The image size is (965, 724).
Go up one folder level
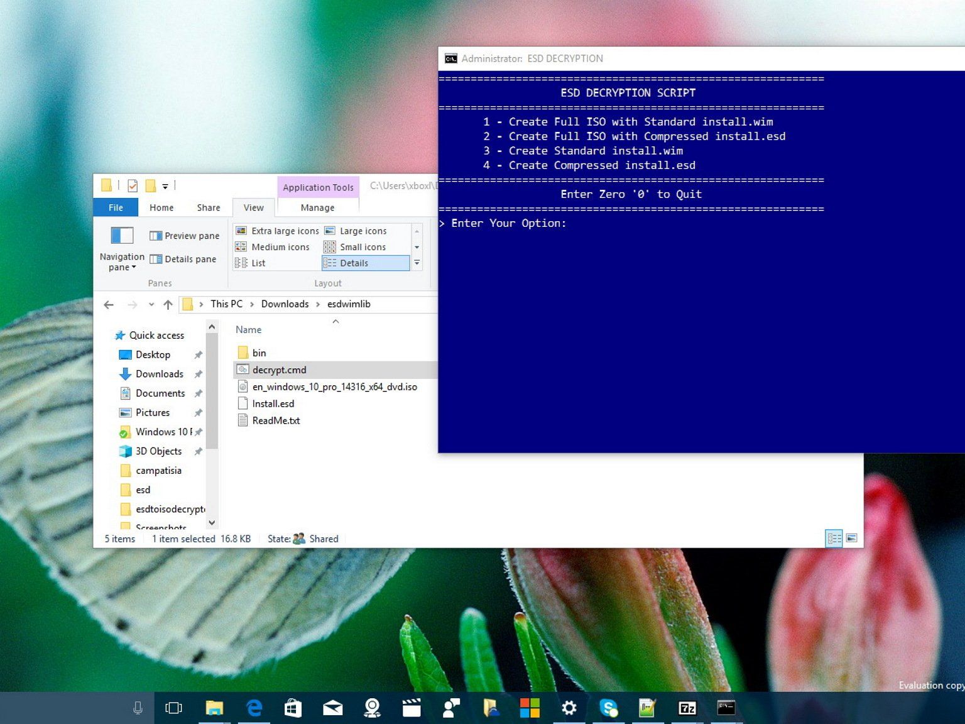point(168,304)
